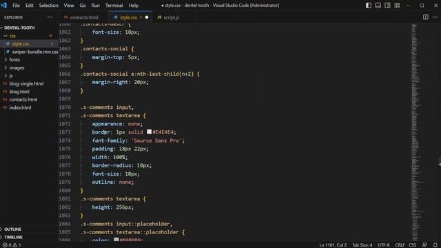Collapse the DENTAL-TOOTH root folder
The width and height of the screenshot is (441, 248).
point(19,28)
